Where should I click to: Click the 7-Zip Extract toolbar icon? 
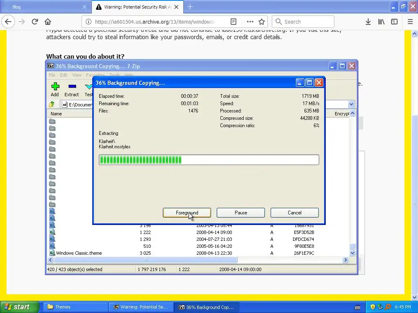[72, 90]
